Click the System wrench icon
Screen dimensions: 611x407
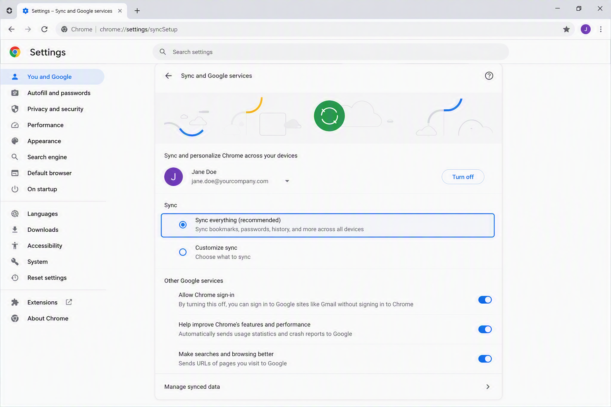(x=15, y=262)
